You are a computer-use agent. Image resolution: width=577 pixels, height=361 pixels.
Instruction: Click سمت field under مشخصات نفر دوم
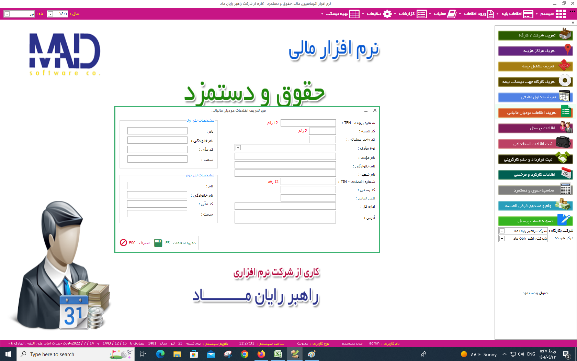pos(157,214)
